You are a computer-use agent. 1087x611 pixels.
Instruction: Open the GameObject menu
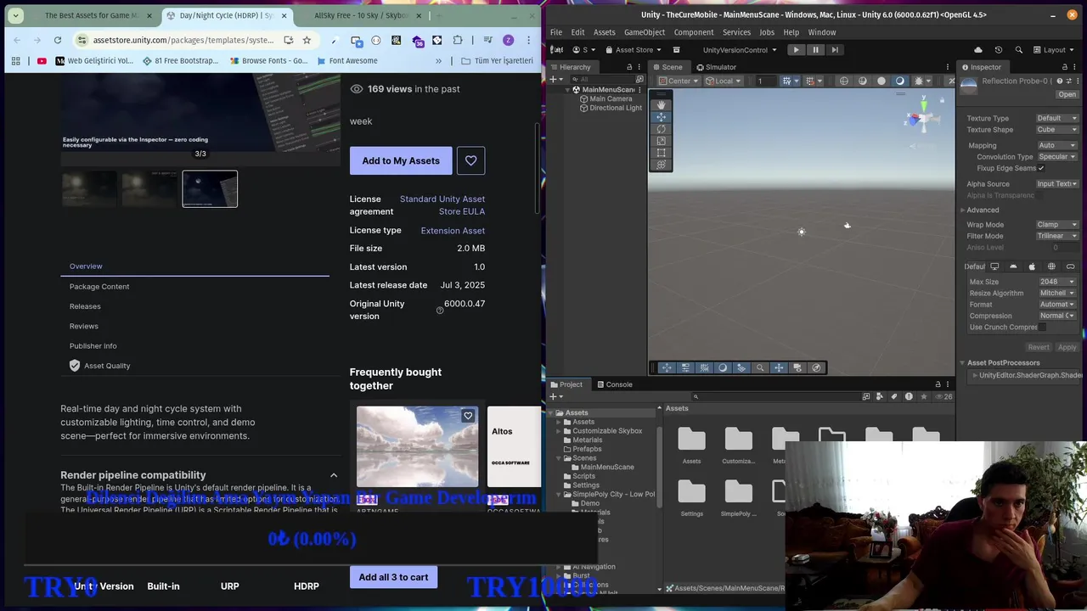pyautogui.click(x=645, y=32)
